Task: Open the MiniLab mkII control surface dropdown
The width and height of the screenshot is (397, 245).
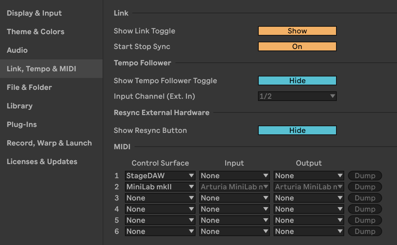Action: click(x=160, y=187)
